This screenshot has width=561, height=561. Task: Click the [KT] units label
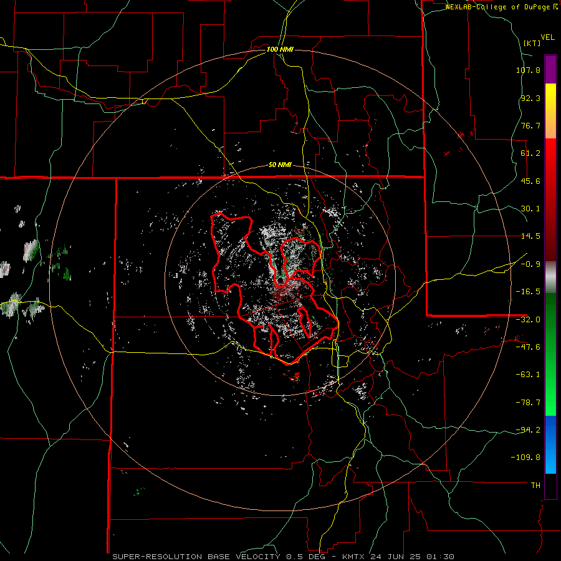click(532, 43)
